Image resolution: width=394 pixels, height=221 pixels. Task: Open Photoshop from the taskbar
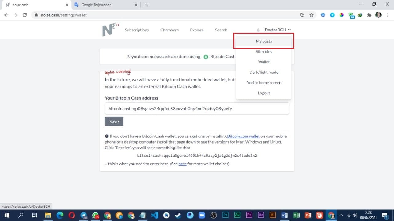click(225, 215)
